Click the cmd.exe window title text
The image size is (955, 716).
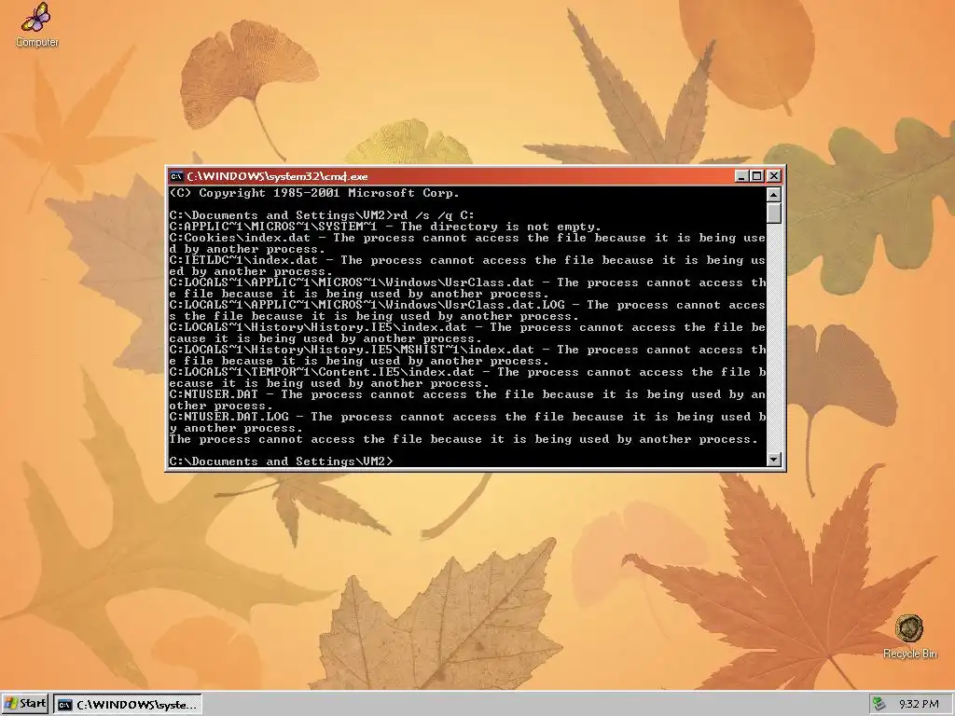click(277, 176)
